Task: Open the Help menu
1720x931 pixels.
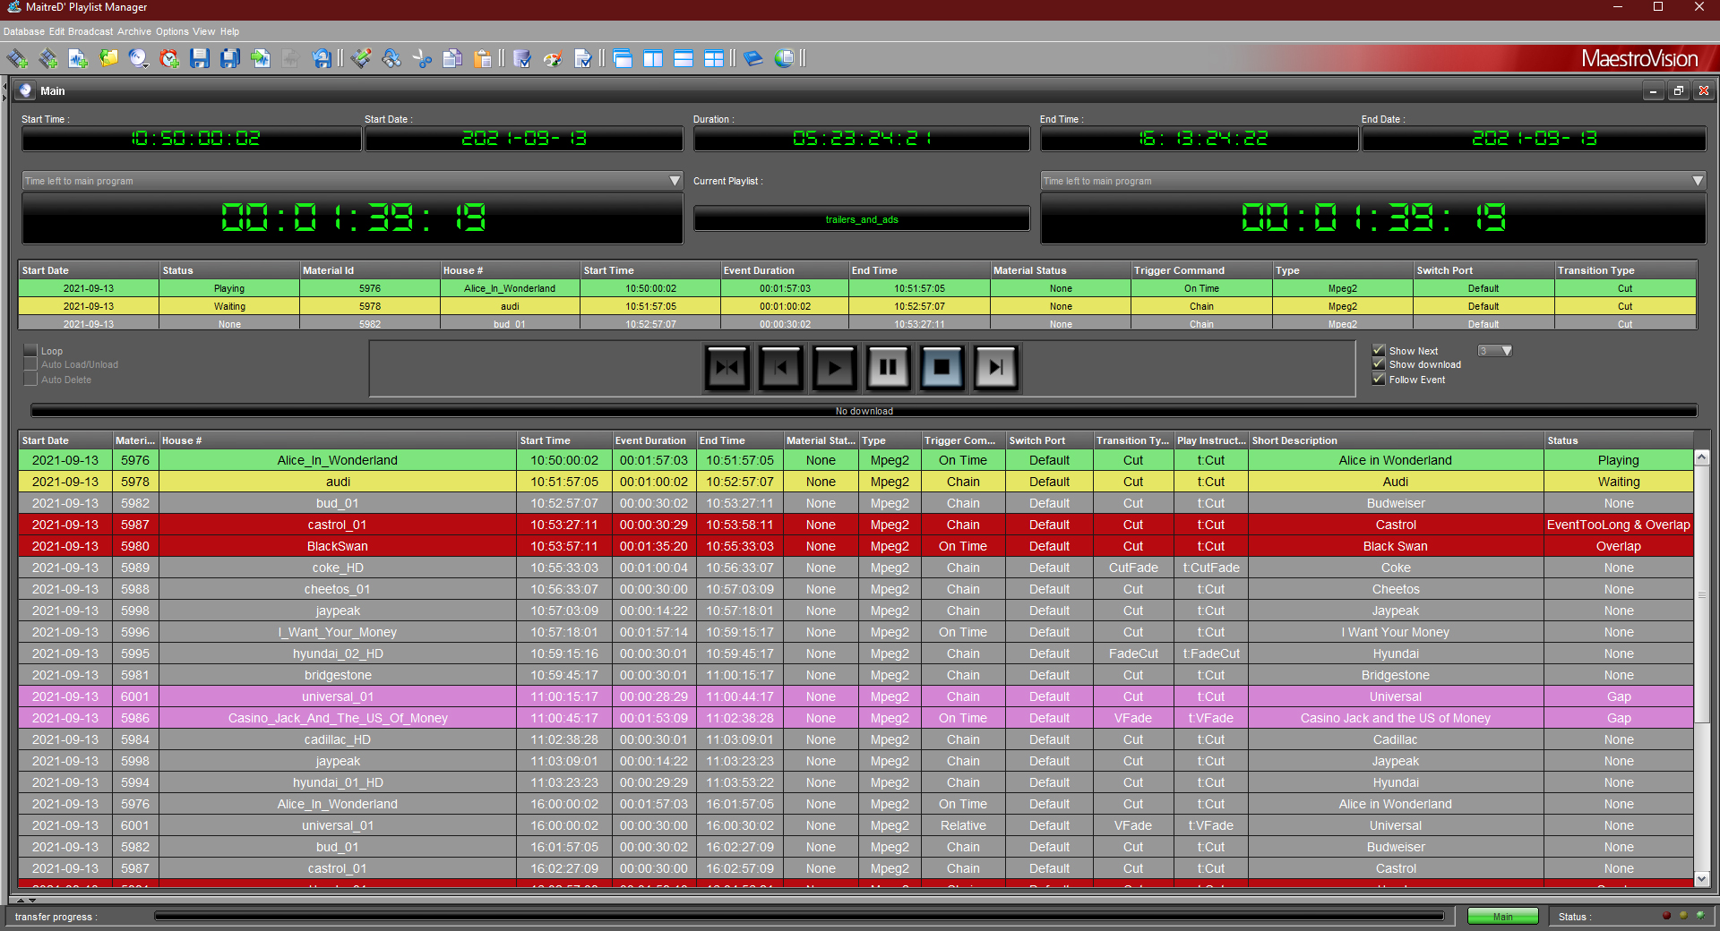Action: click(x=229, y=31)
